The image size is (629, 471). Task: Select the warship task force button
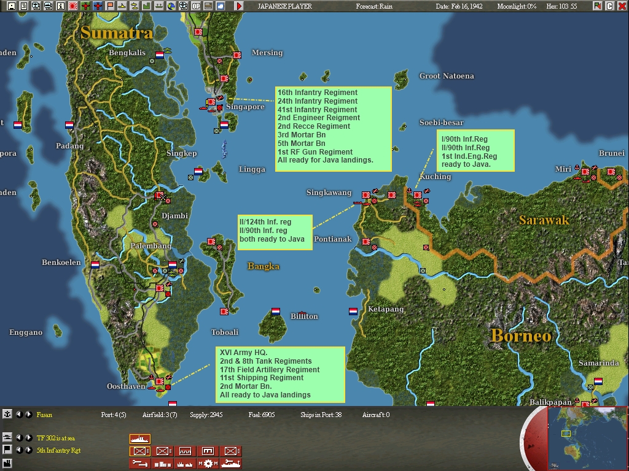coord(140,439)
